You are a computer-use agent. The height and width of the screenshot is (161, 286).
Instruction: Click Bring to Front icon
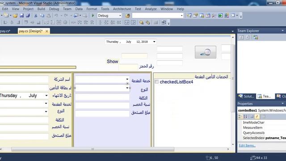click(x=141, y=22)
